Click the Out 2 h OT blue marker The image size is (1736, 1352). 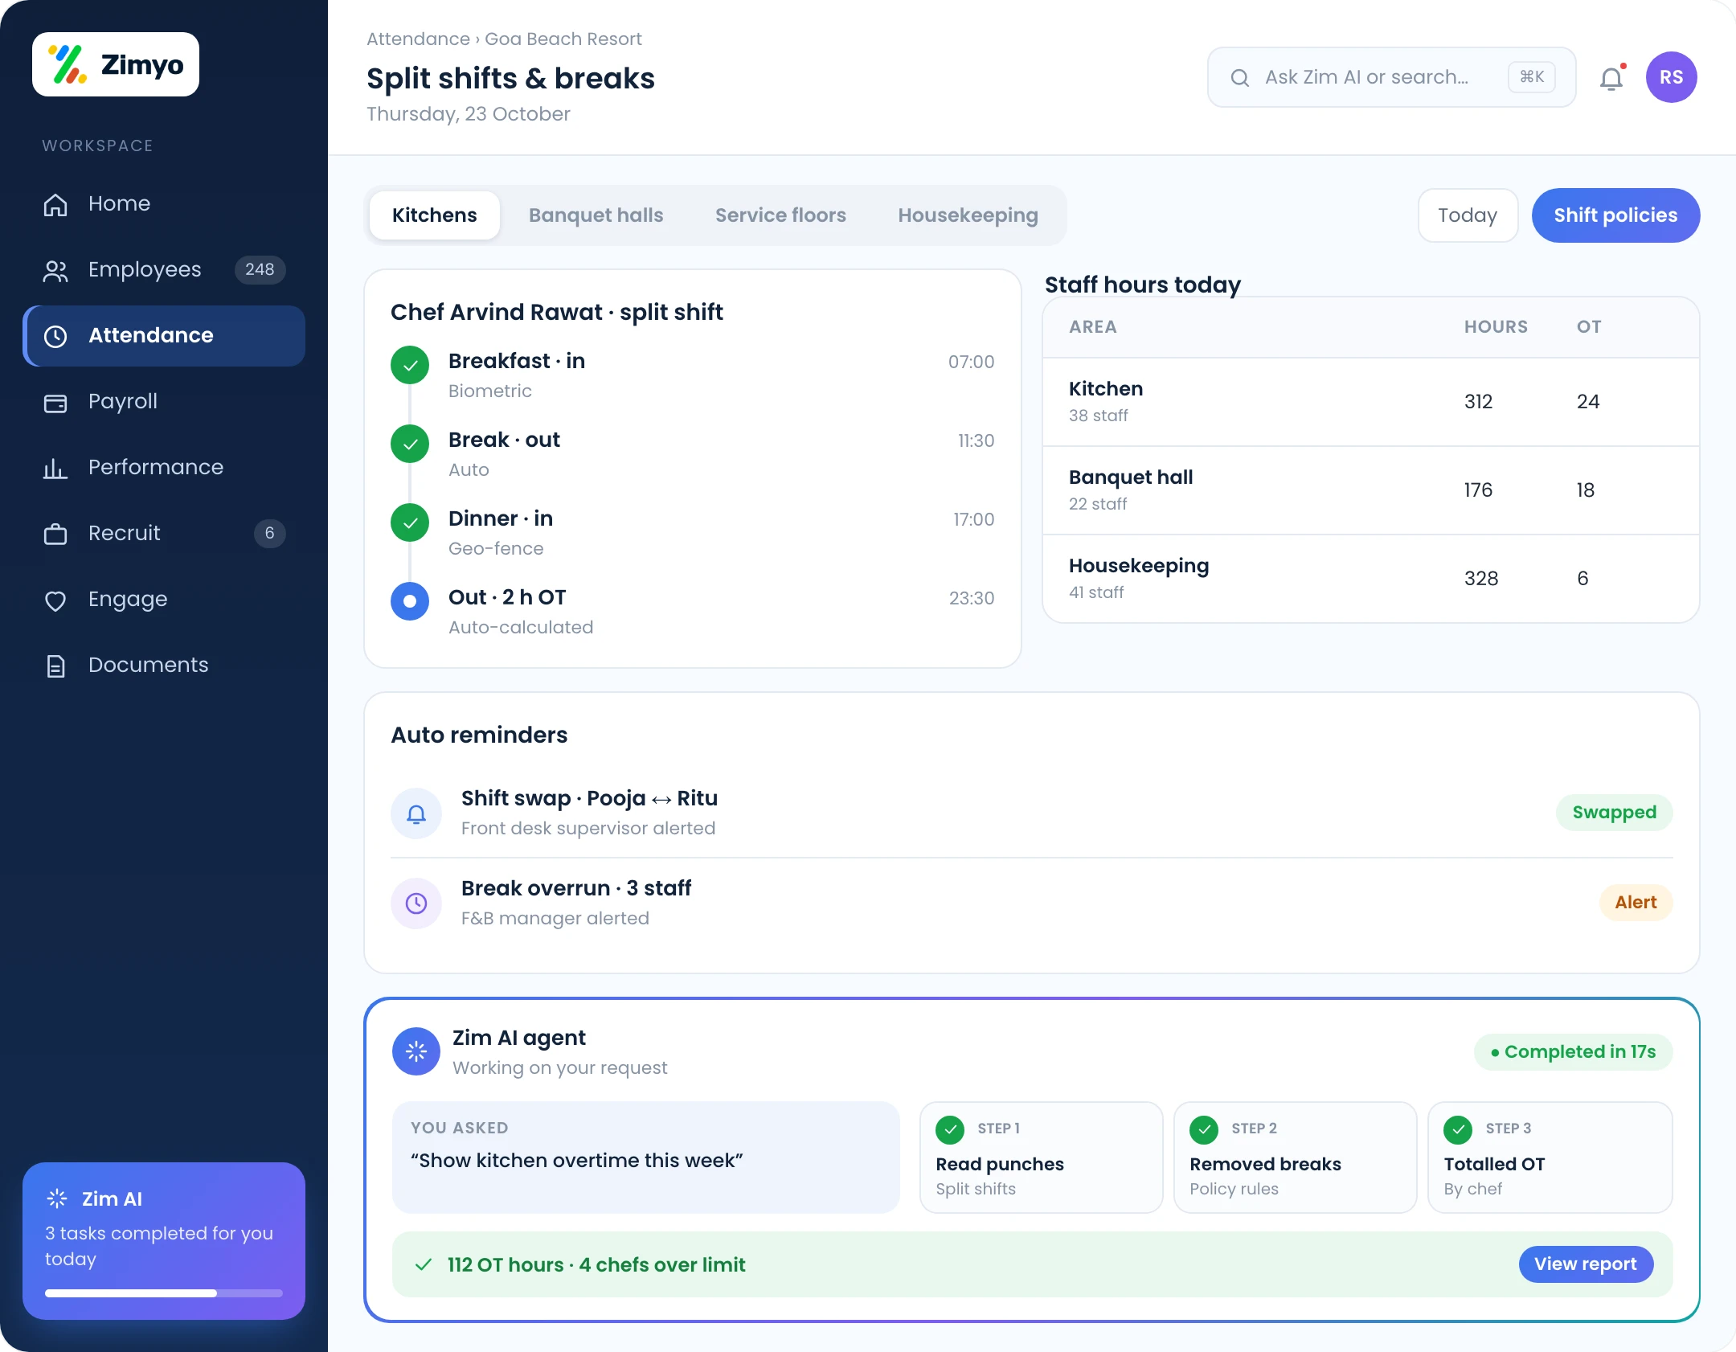(410, 601)
